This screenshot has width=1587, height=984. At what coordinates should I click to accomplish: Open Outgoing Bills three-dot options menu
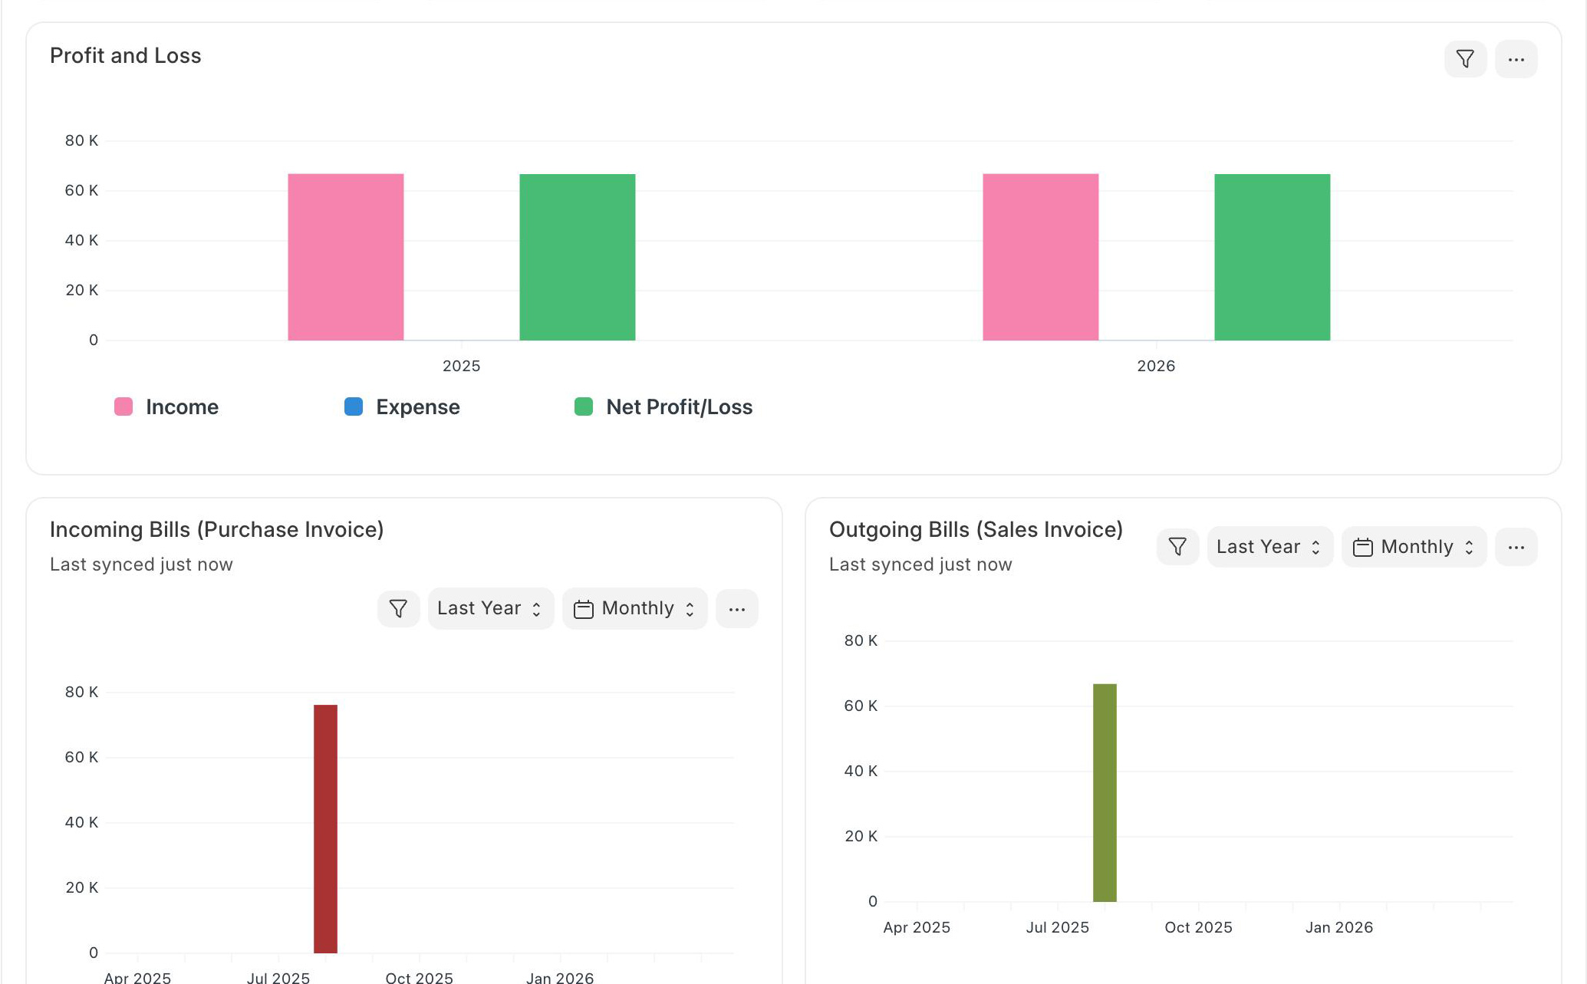click(x=1516, y=547)
